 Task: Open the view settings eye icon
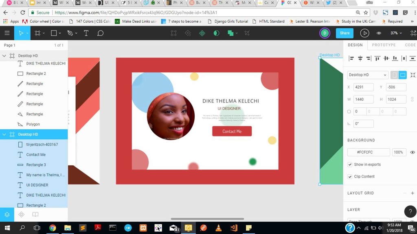[x=379, y=33]
